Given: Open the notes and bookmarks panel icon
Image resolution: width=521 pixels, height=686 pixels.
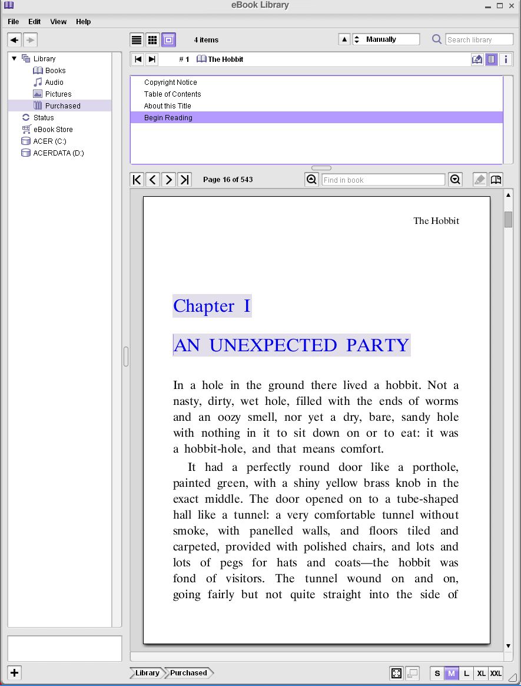Looking at the screenshot, I should point(477,59).
